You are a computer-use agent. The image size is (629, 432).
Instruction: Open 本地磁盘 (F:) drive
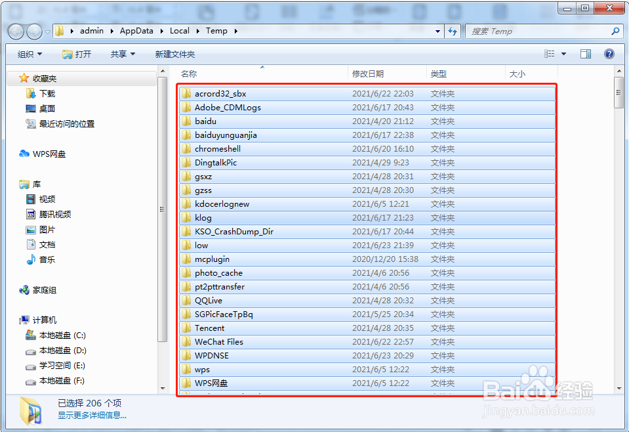point(55,381)
